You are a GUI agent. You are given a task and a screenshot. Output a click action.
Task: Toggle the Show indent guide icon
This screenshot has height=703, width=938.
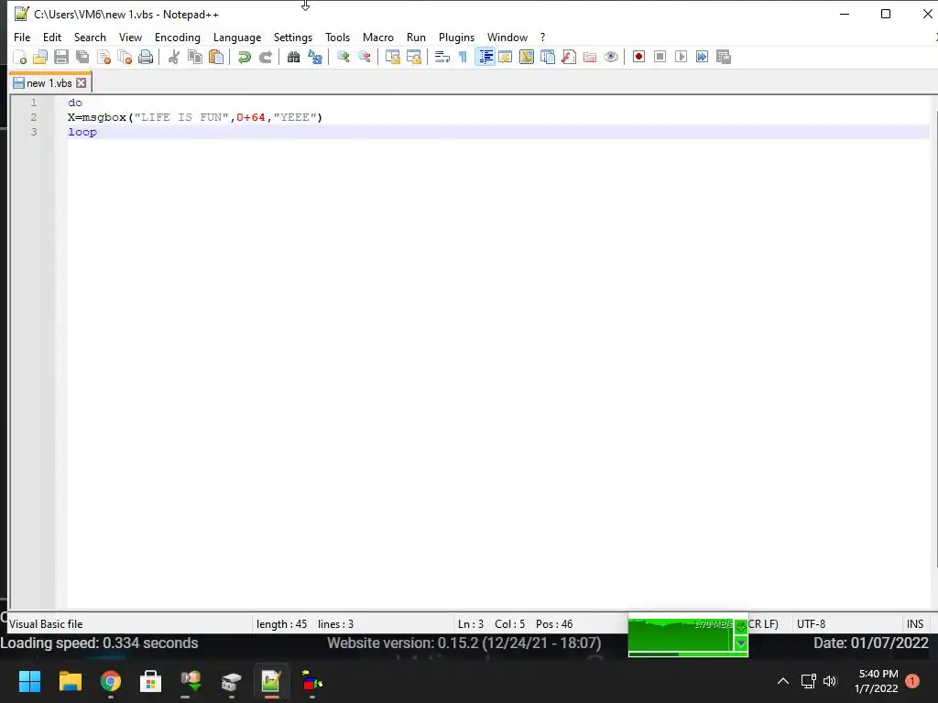(x=485, y=57)
